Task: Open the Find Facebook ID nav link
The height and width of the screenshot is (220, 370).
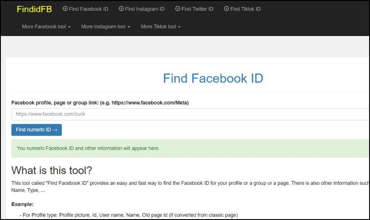Action: (85, 9)
